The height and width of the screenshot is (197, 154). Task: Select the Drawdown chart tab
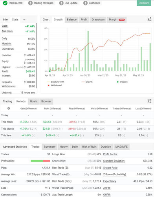point(98,20)
